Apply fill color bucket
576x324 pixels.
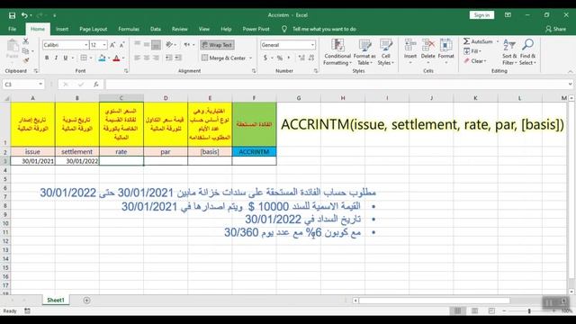102,58
